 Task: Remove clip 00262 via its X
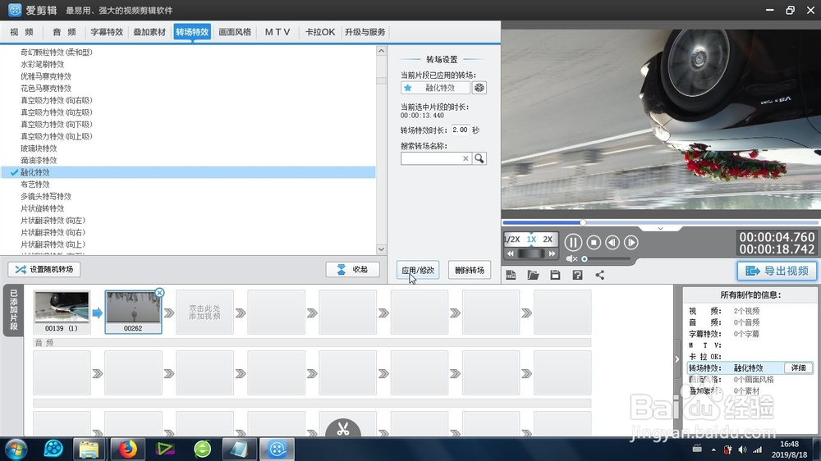pyautogui.click(x=160, y=293)
